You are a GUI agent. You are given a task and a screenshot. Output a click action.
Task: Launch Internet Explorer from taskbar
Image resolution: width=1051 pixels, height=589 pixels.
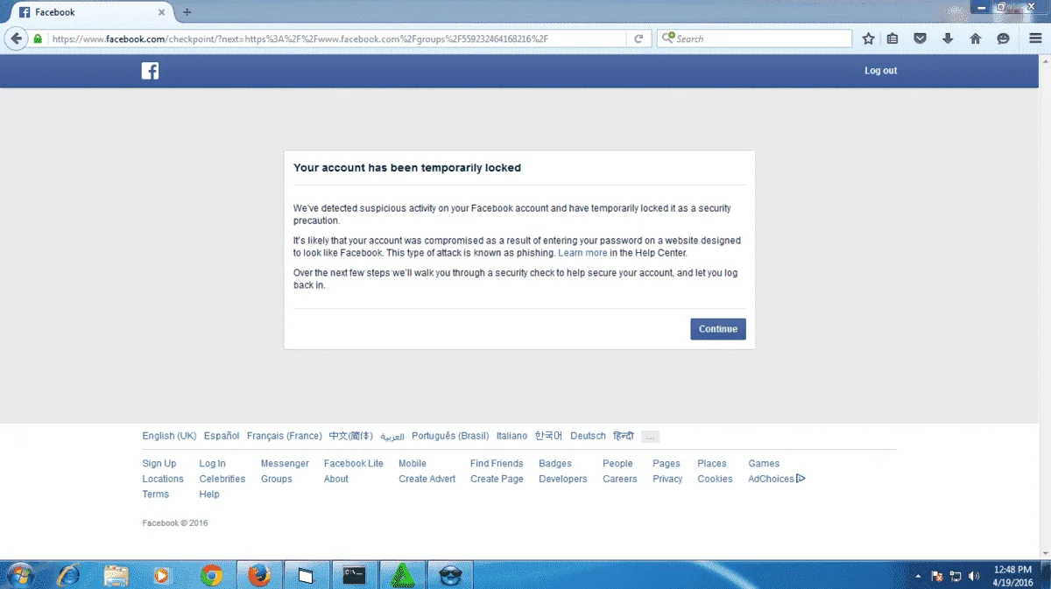coord(68,575)
